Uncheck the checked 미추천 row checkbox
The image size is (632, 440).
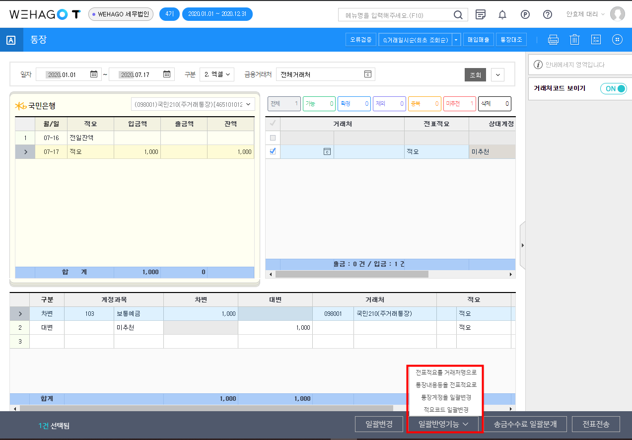click(x=273, y=151)
